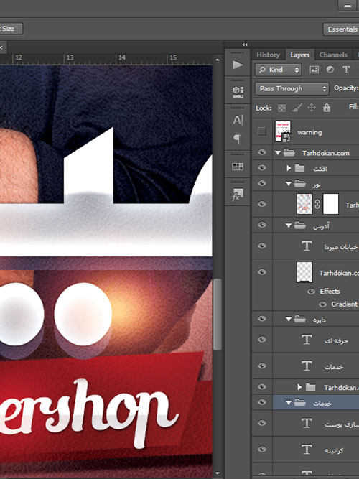Viewport: 359px width, 479px height.
Task: Lock position move icon
Action: pos(312,108)
